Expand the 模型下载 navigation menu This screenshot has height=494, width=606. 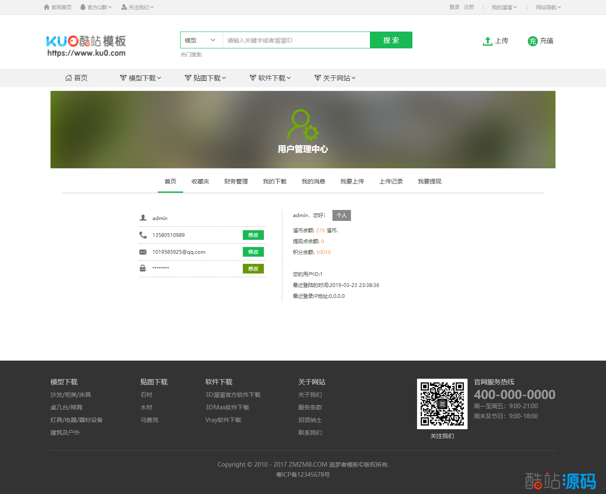click(x=141, y=78)
